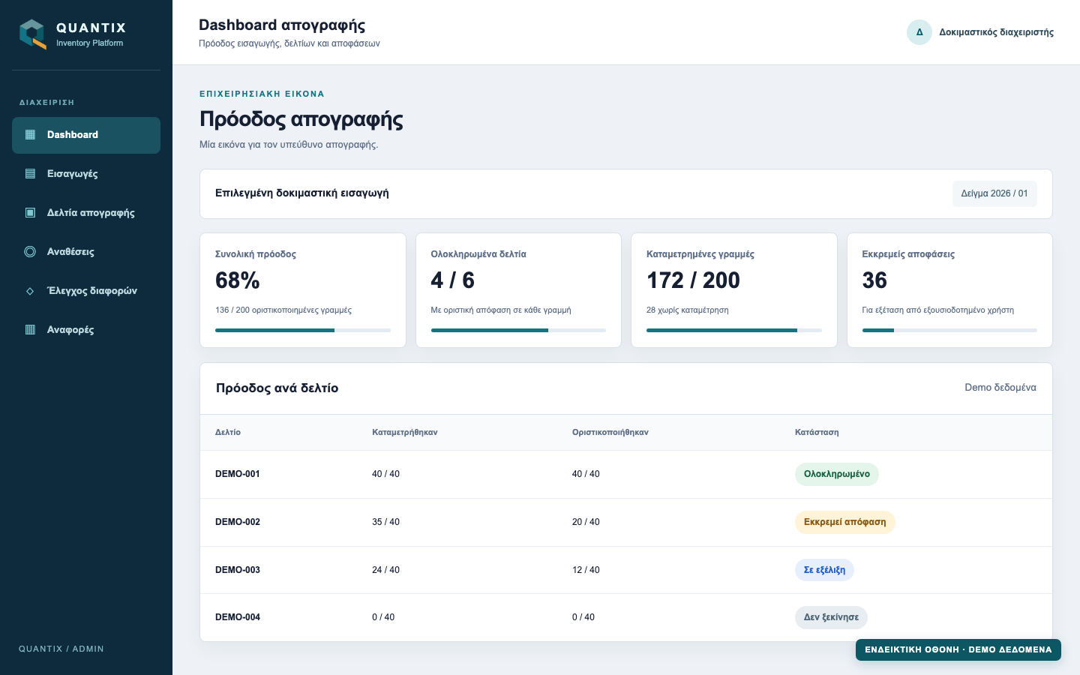The height and width of the screenshot is (675, 1080).
Task: Select the DEMO-004 row label
Action: [238, 617]
